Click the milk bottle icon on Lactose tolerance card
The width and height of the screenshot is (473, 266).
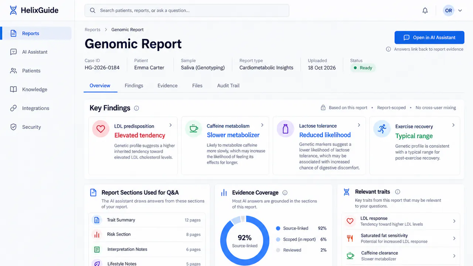pyautogui.click(x=285, y=129)
